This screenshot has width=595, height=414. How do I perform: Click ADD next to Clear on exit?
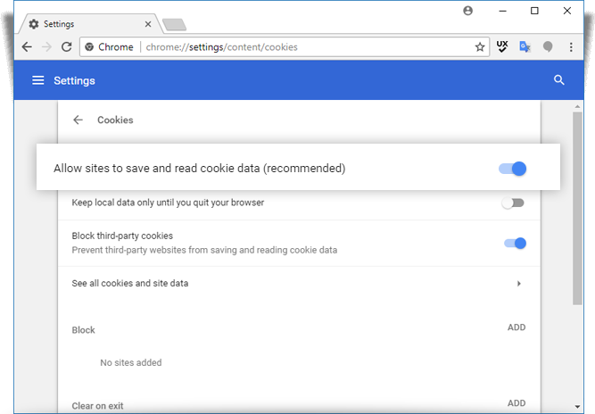516,403
